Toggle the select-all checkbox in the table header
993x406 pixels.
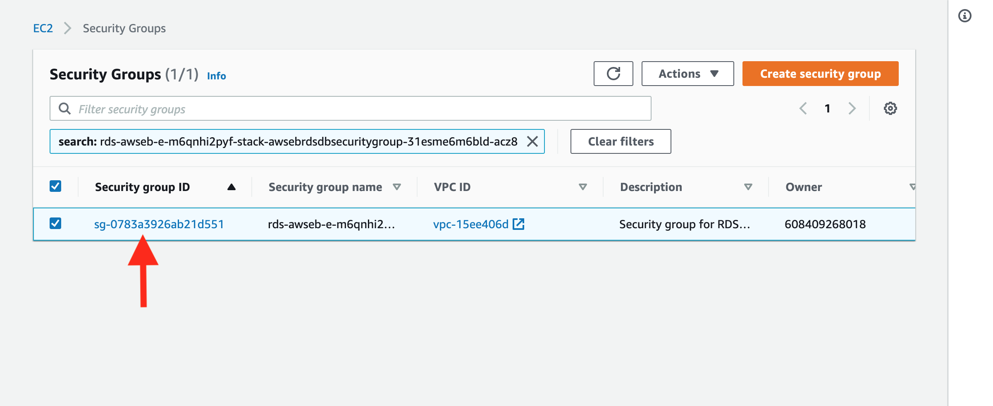tap(55, 186)
